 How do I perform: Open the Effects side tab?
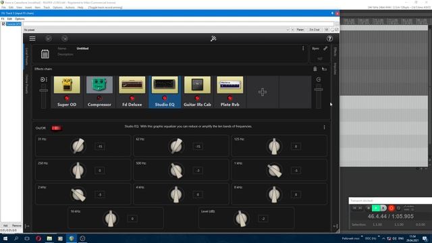(335, 51)
